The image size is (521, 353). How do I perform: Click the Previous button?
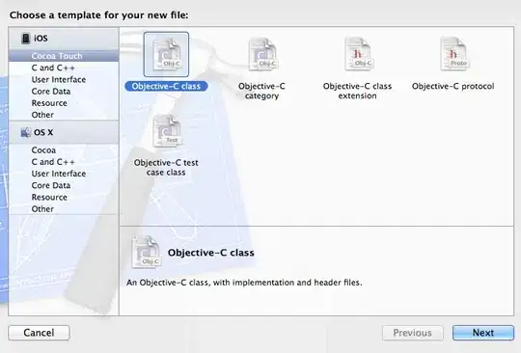click(x=413, y=333)
